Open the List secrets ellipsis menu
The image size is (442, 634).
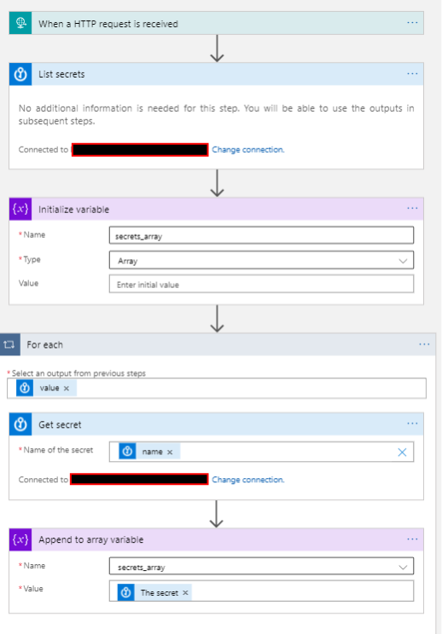(x=412, y=73)
